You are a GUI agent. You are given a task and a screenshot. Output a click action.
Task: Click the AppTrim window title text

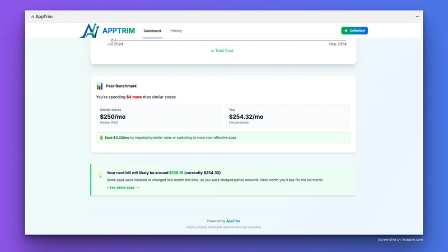pos(44,17)
